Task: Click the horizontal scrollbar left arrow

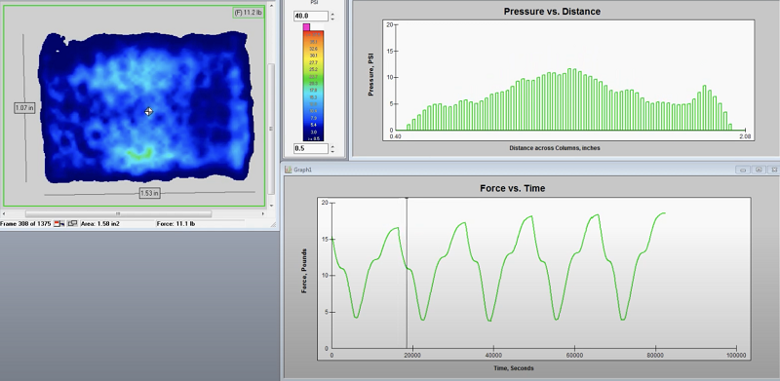Action: pos(5,213)
